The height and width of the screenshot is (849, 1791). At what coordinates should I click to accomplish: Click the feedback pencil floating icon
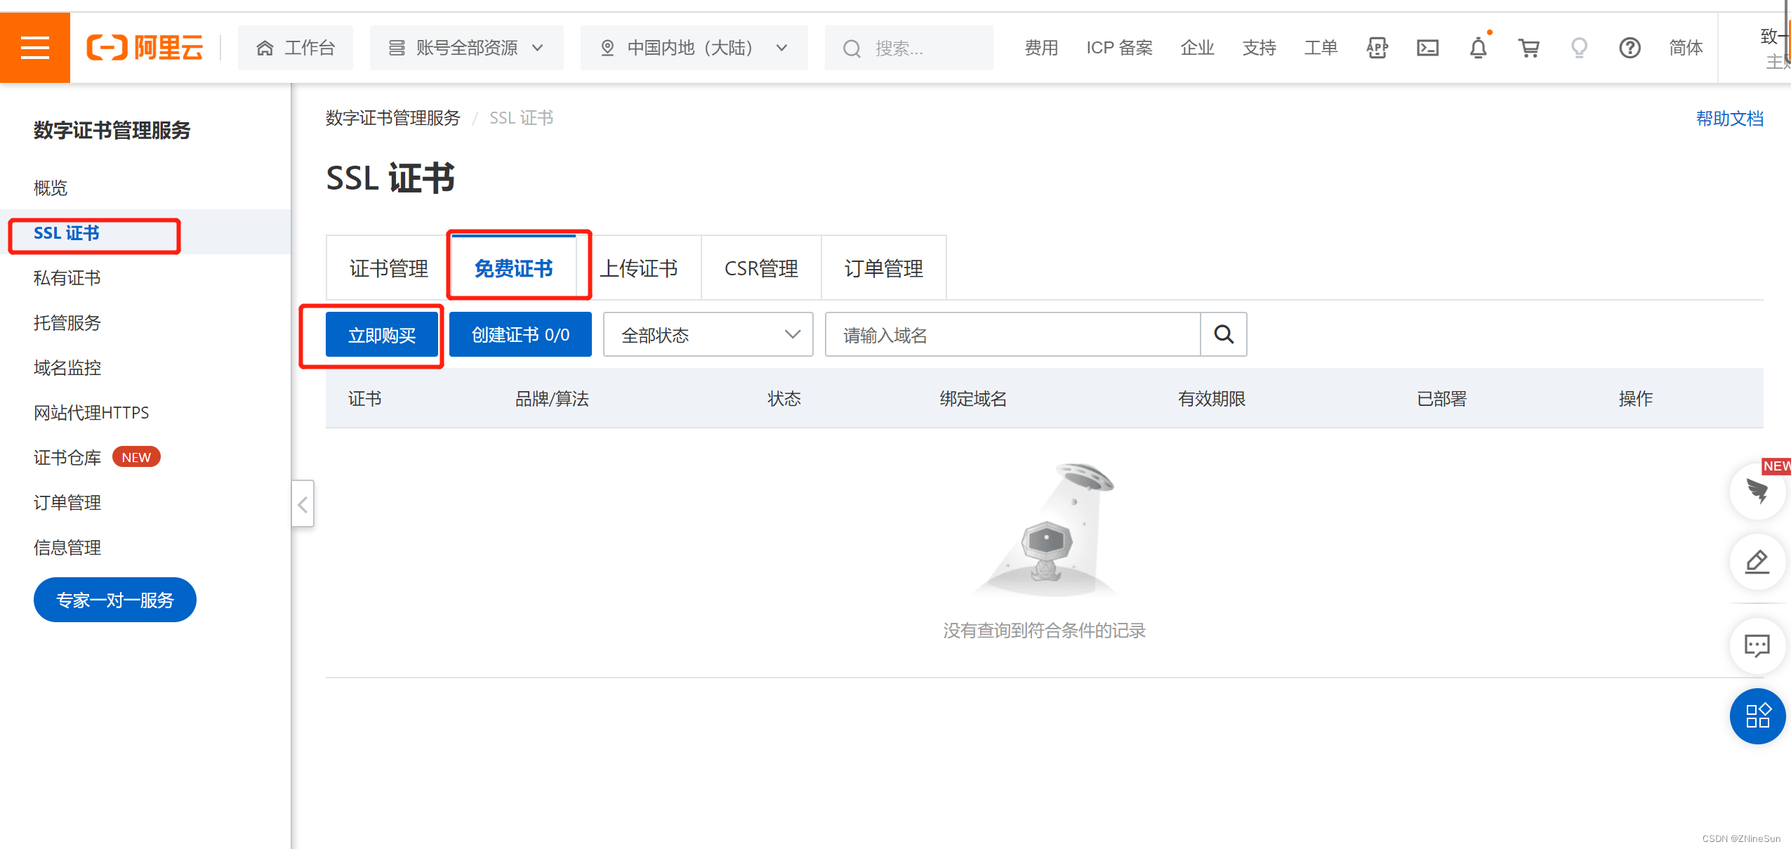(x=1757, y=562)
